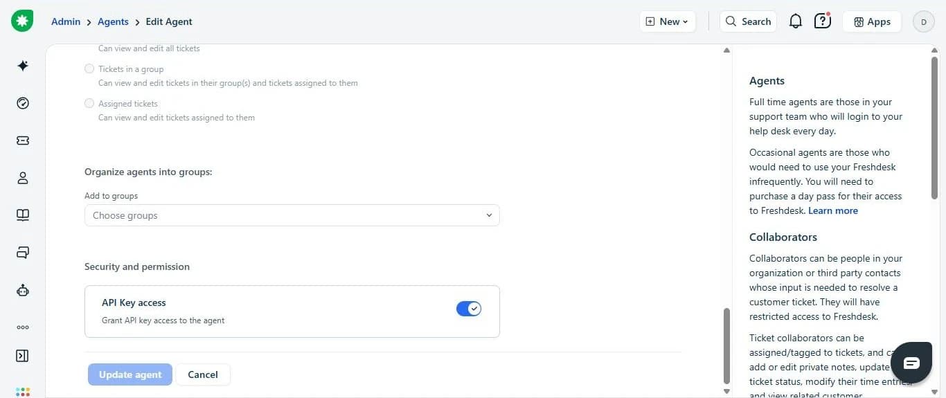Click the Add to groups label

pos(111,196)
